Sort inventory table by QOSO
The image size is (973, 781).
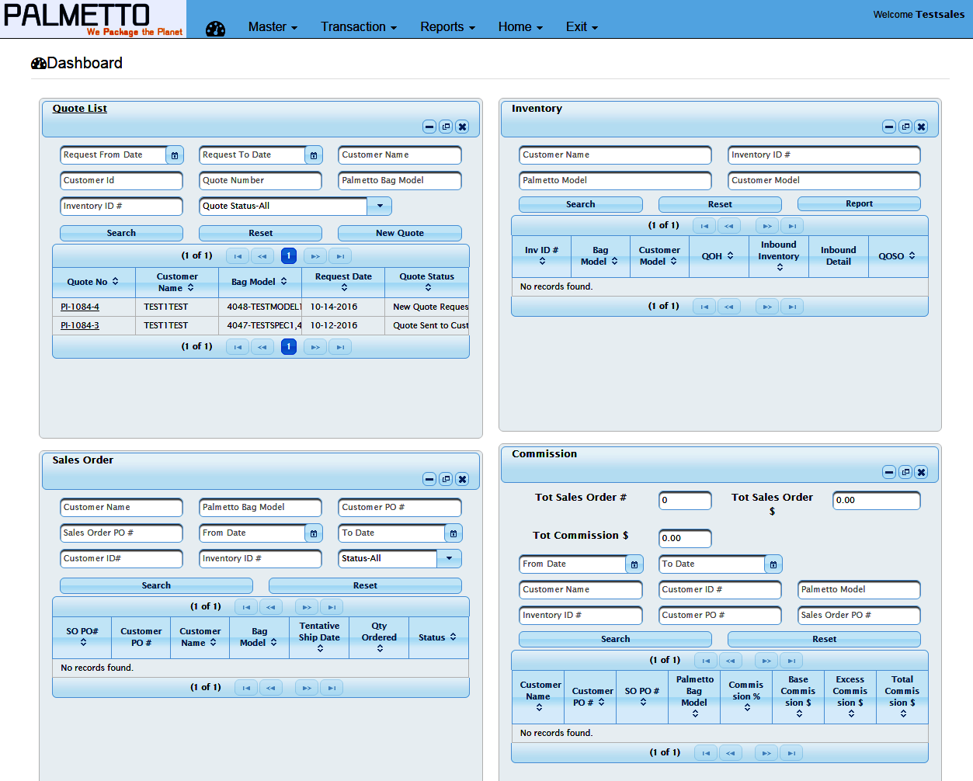click(x=912, y=256)
